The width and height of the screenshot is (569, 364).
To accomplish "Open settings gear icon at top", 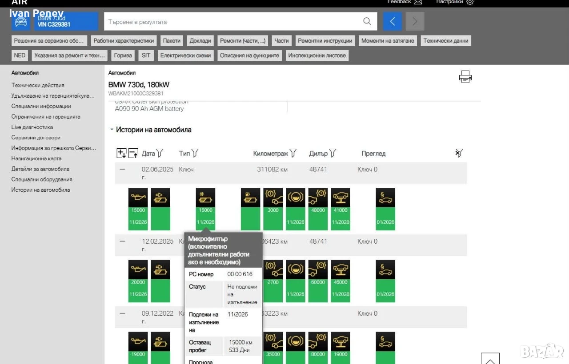I will click(470, 2).
